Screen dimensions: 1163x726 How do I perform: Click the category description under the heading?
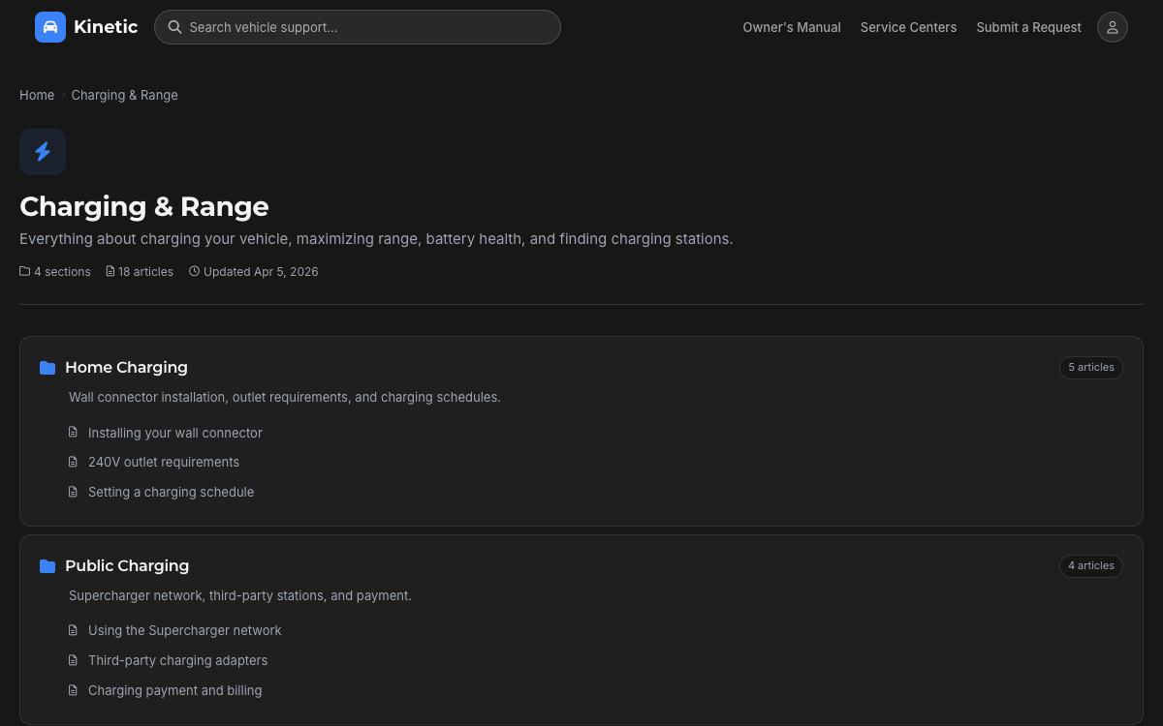coord(376,239)
